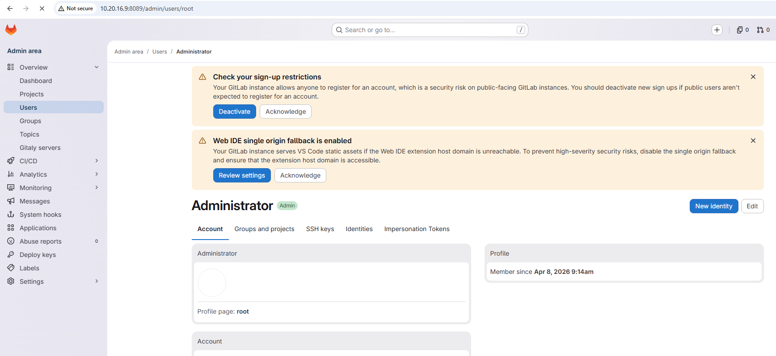Click the Analytics chart icon
This screenshot has height=356, width=776.
(11, 174)
